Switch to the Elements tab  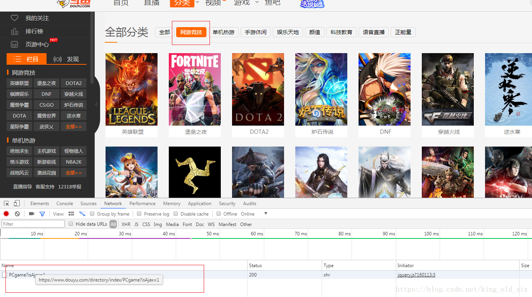tap(40, 203)
